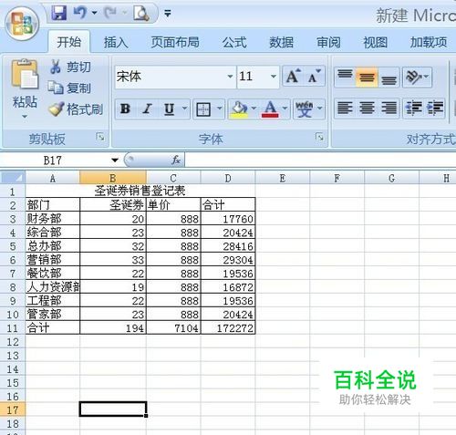Click the 合计 header cell in column D
This screenshot has height=435, width=456.
coord(228,204)
